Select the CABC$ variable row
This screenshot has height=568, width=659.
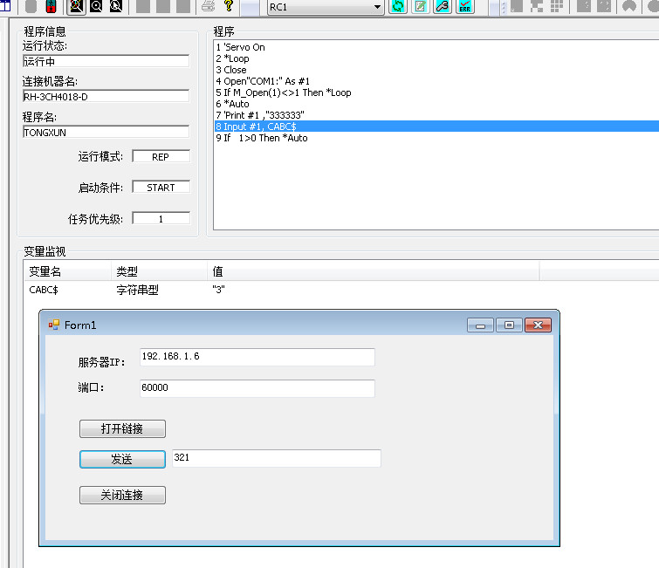[x=44, y=290]
